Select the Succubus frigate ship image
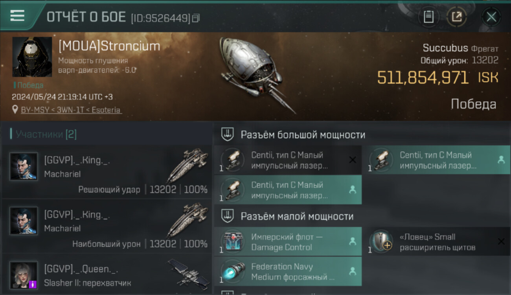This screenshot has width=511, height=295. (257, 75)
